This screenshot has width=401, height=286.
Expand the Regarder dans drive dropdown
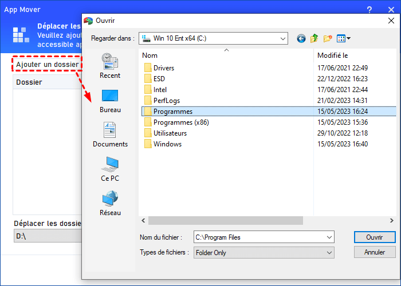(x=282, y=38)
